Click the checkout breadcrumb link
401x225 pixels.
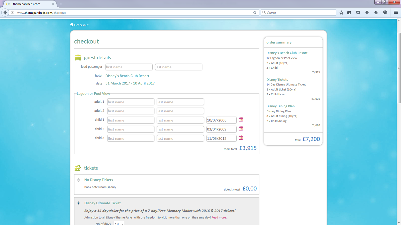[x=82, y=25]
